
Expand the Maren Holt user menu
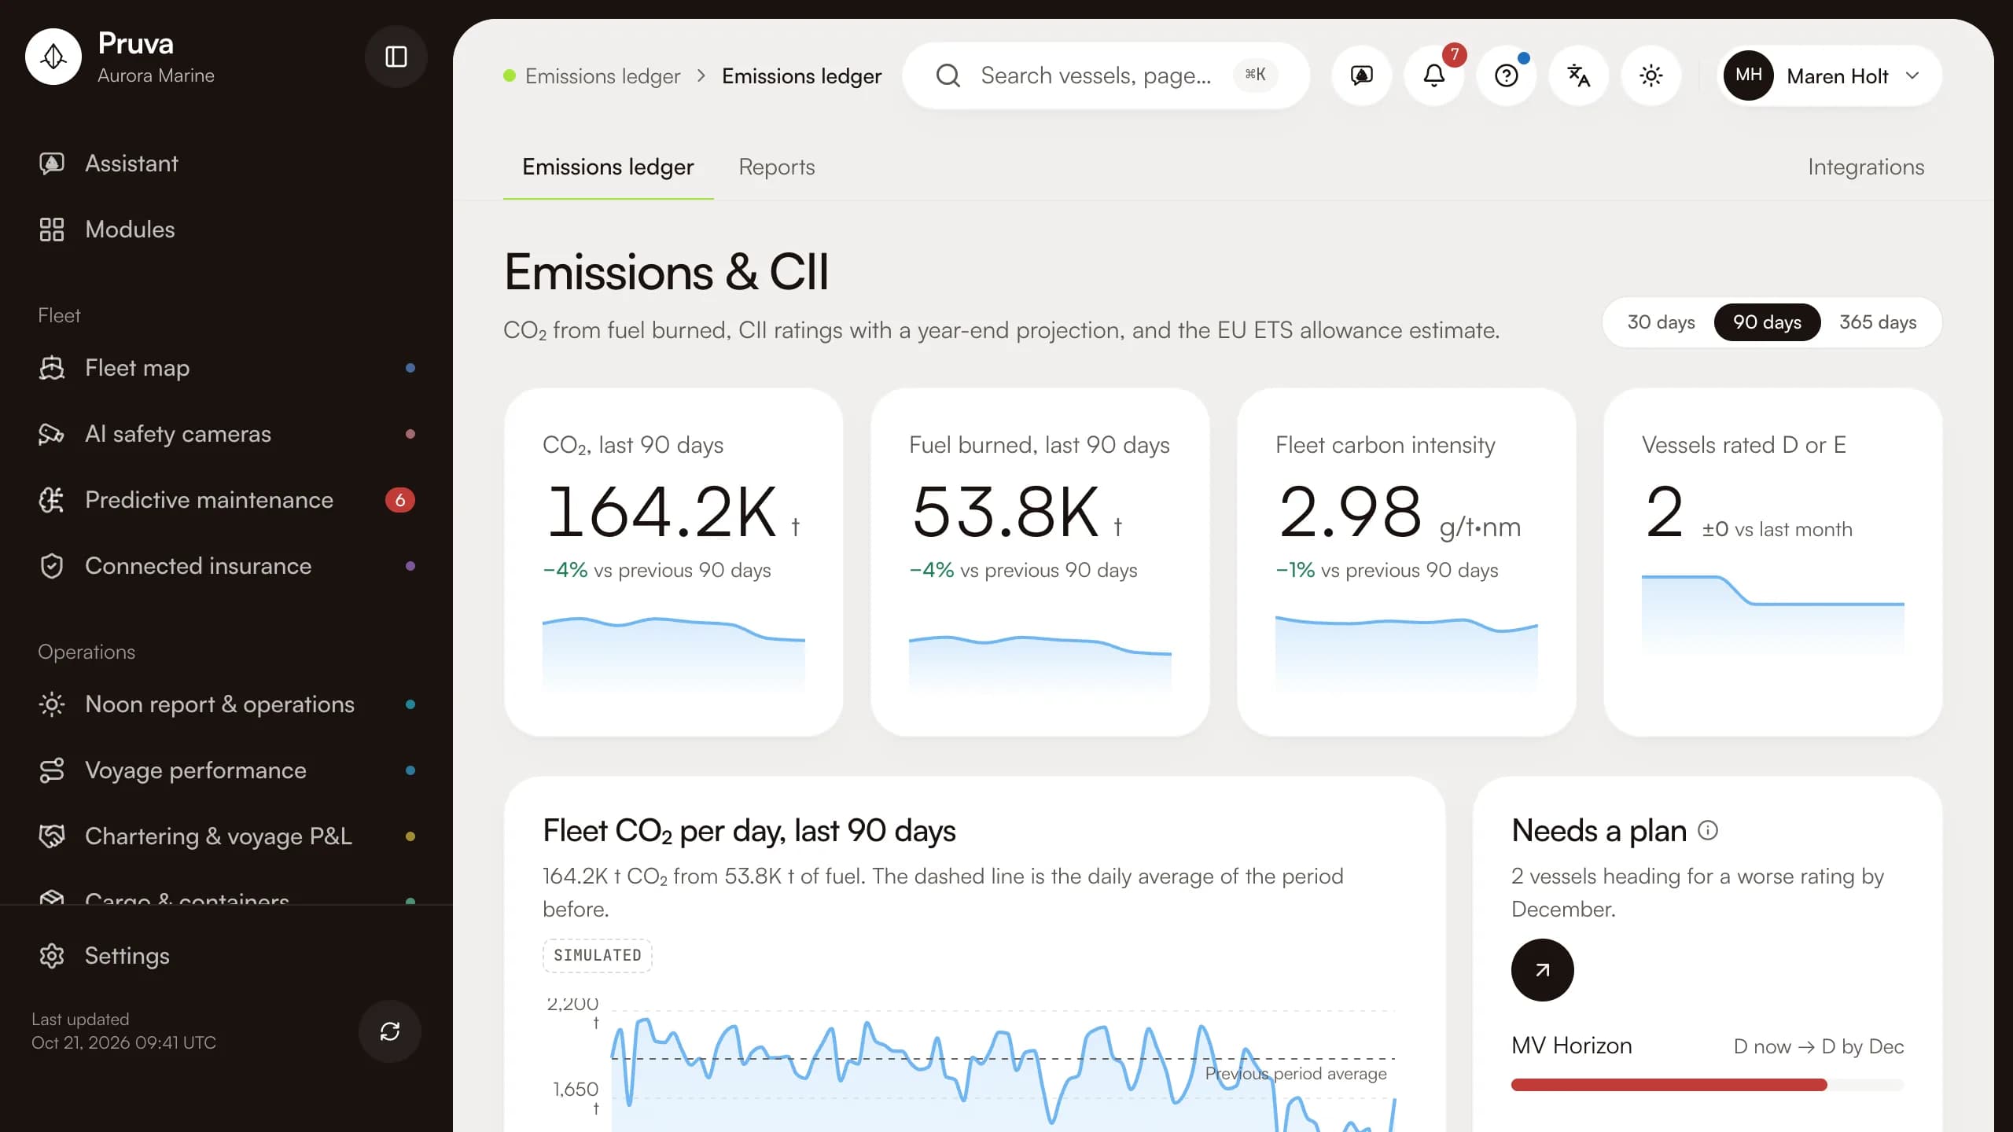(1829, 75)
